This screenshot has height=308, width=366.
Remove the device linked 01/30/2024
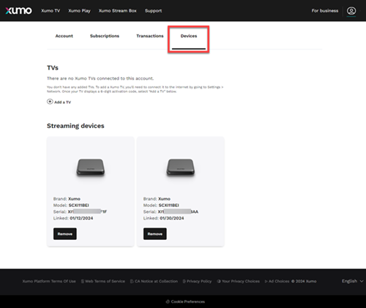click(155, 234)
